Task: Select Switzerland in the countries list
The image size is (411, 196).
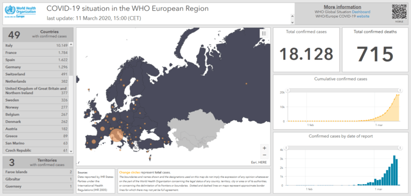Action: click(x=36, y=74)
